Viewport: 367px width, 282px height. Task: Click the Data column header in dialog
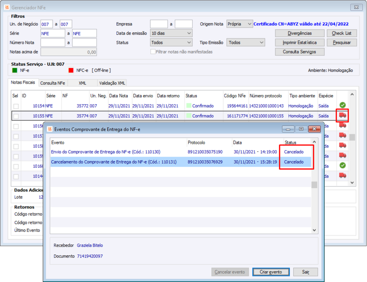coord(237,142)
